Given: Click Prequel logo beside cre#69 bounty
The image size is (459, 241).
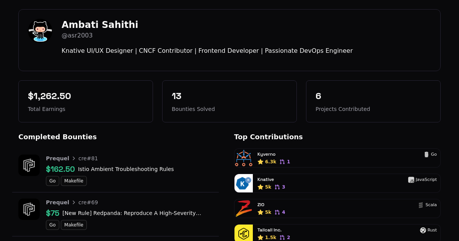Looking at the screenshot, I should pos(29,209).
